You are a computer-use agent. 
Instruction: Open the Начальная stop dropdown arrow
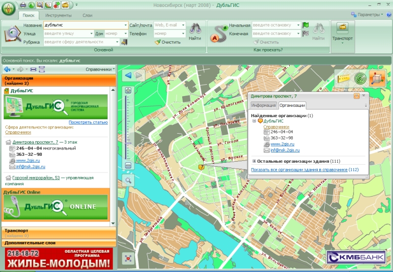pyautogui.click(x=298, y=25)
